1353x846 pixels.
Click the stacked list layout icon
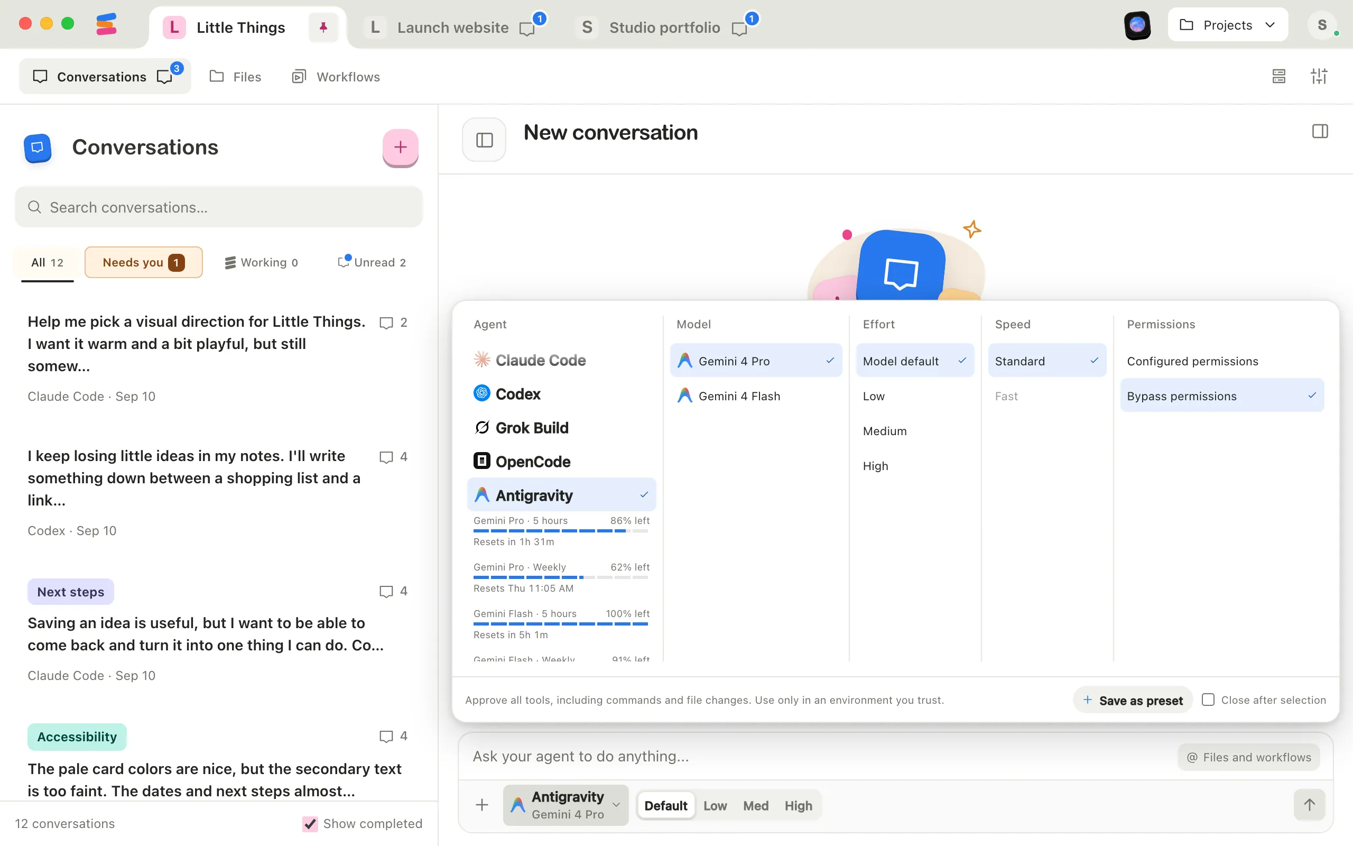[x=1278, y=76]
